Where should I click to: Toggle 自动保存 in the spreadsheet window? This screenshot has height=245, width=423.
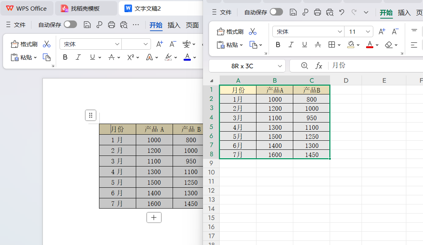coord(276,12)
